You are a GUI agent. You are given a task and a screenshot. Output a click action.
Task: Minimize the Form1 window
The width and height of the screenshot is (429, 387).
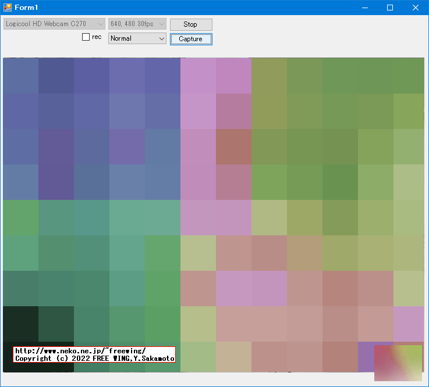364,8
